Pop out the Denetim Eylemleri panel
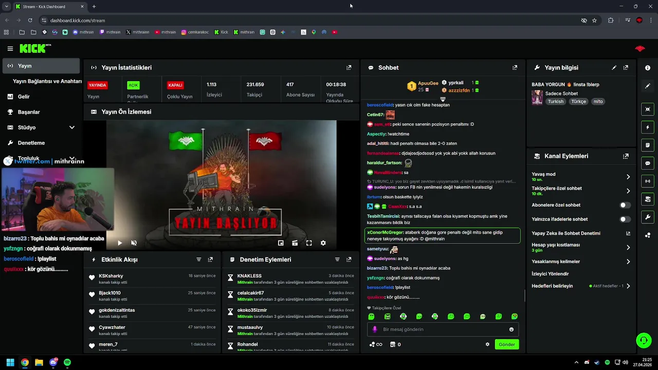The height and width of the screenshot is (370, 658). pos(349,260)
